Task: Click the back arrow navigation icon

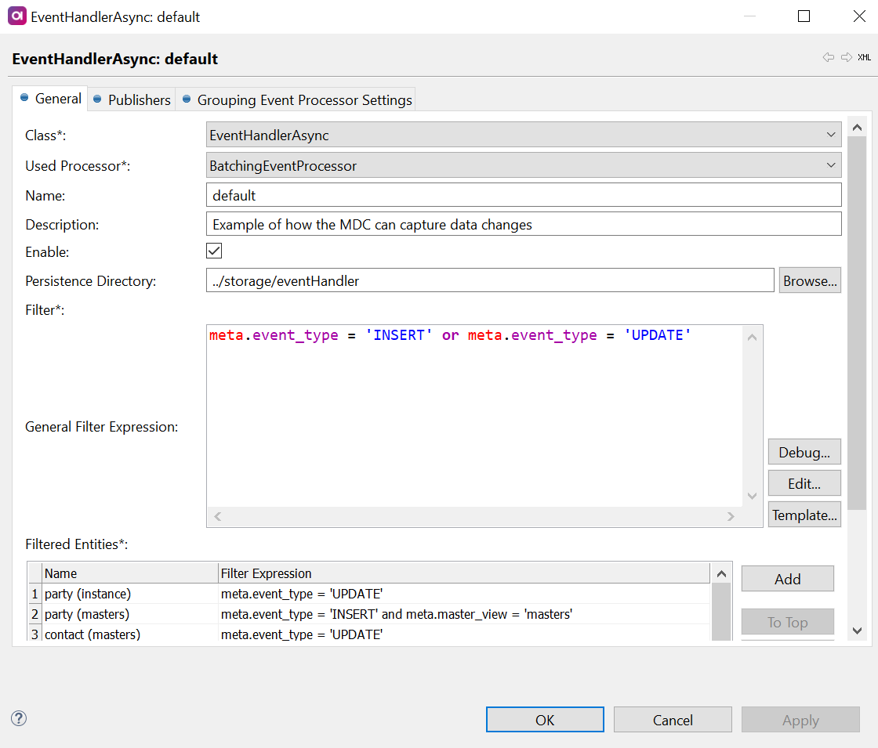Action: [x=828, y=57]
